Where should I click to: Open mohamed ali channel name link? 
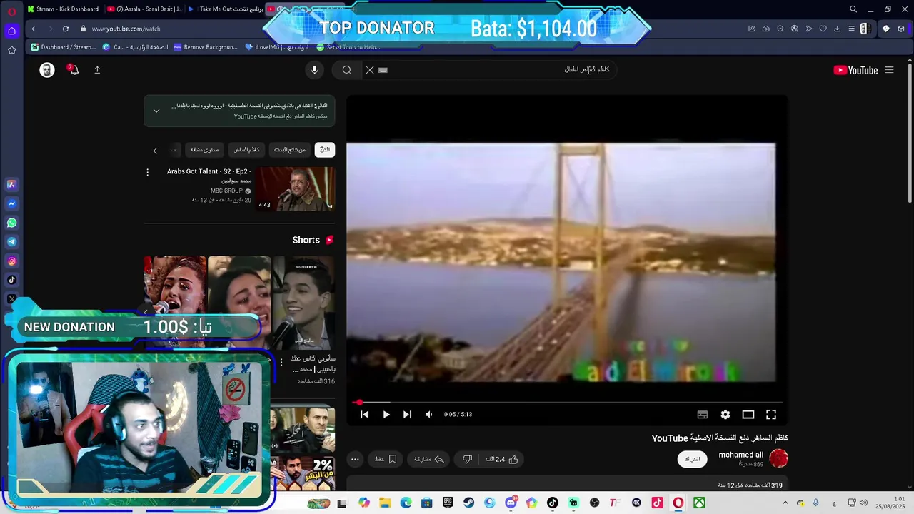coord(740,455)
